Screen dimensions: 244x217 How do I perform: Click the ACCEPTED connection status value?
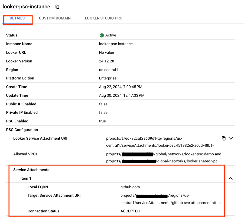point(130,211)
